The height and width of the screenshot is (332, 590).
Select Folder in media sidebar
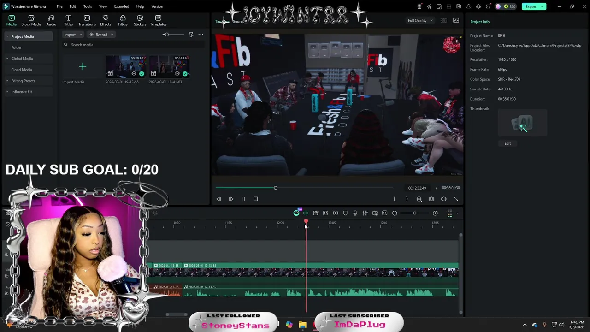[x=17, y=47]
